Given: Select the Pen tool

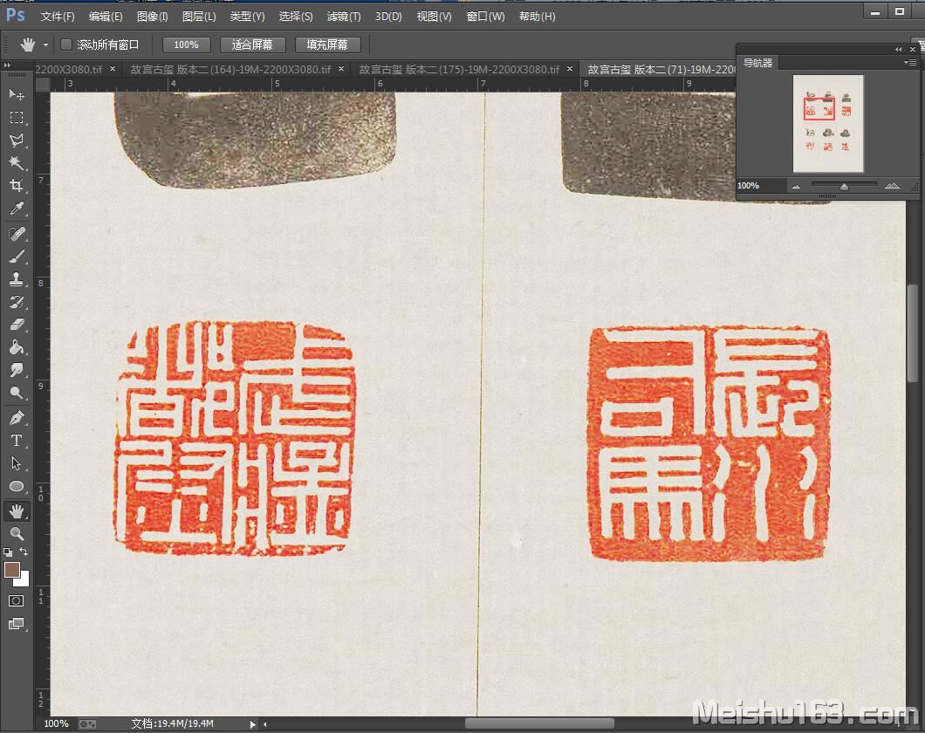Looking at the screenshot, I should point(17,418).
